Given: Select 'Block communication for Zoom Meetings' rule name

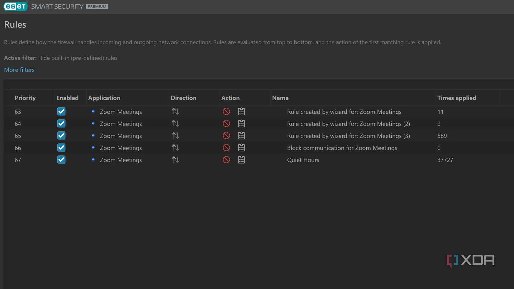Looking at the screenshot, I should click(342, 148).
